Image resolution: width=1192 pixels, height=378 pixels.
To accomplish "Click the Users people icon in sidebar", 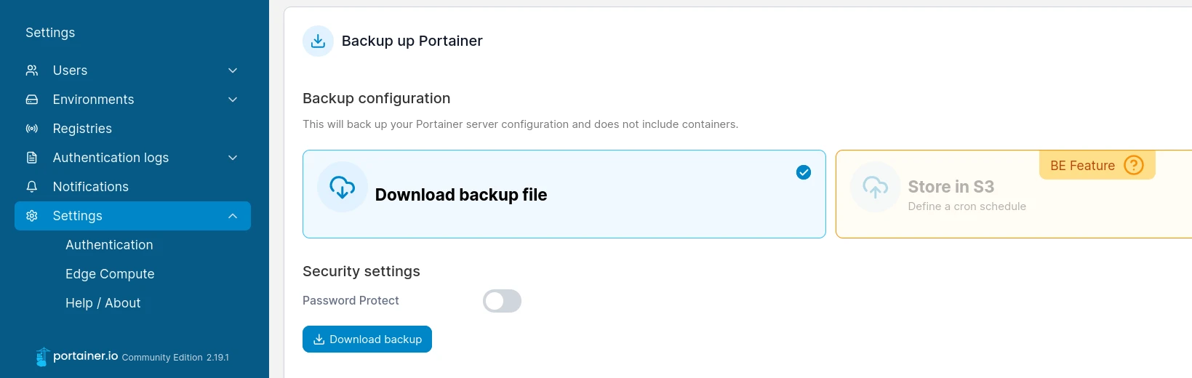I will (32, 71).
